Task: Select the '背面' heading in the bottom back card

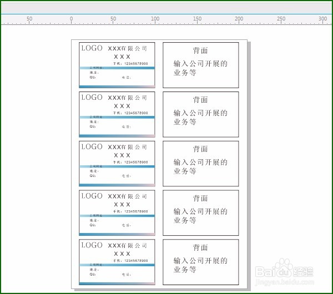Action: [x=200, y=247]
